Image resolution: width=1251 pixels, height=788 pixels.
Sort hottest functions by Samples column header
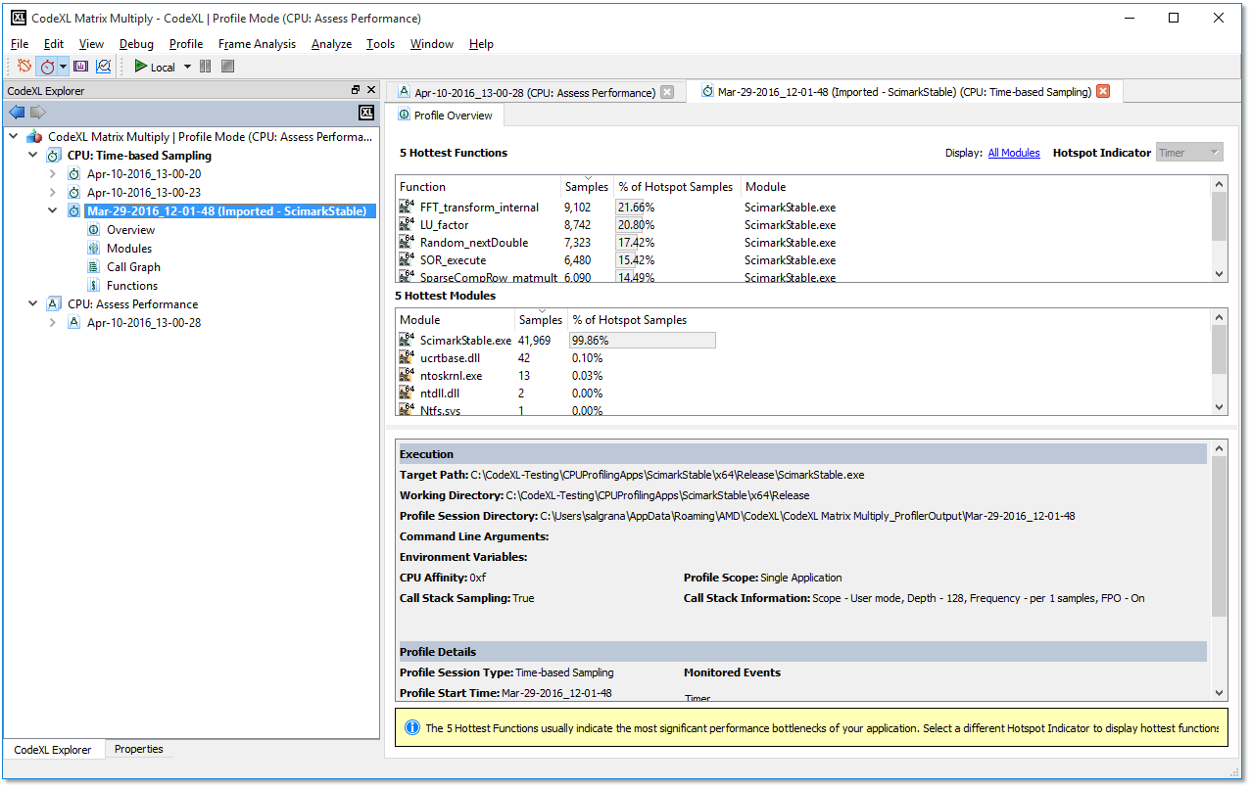point(587,187)
